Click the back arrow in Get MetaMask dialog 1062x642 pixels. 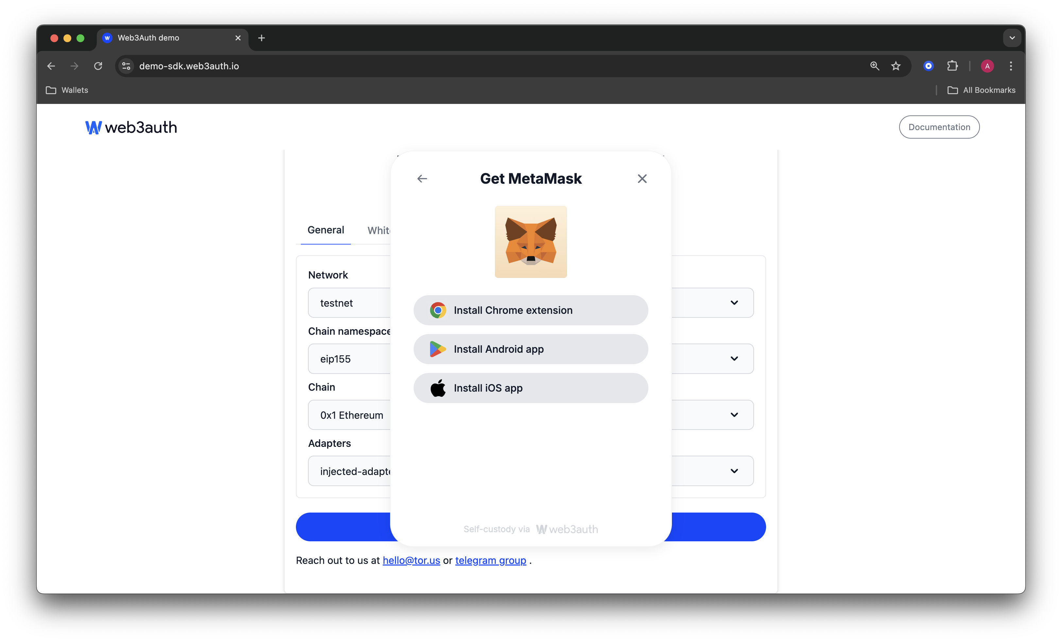(x=422, y=178)
